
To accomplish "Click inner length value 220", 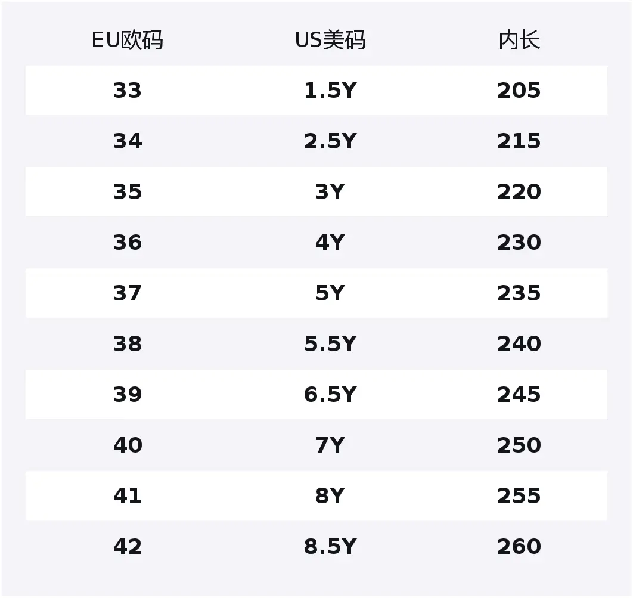I will [519, 192].
